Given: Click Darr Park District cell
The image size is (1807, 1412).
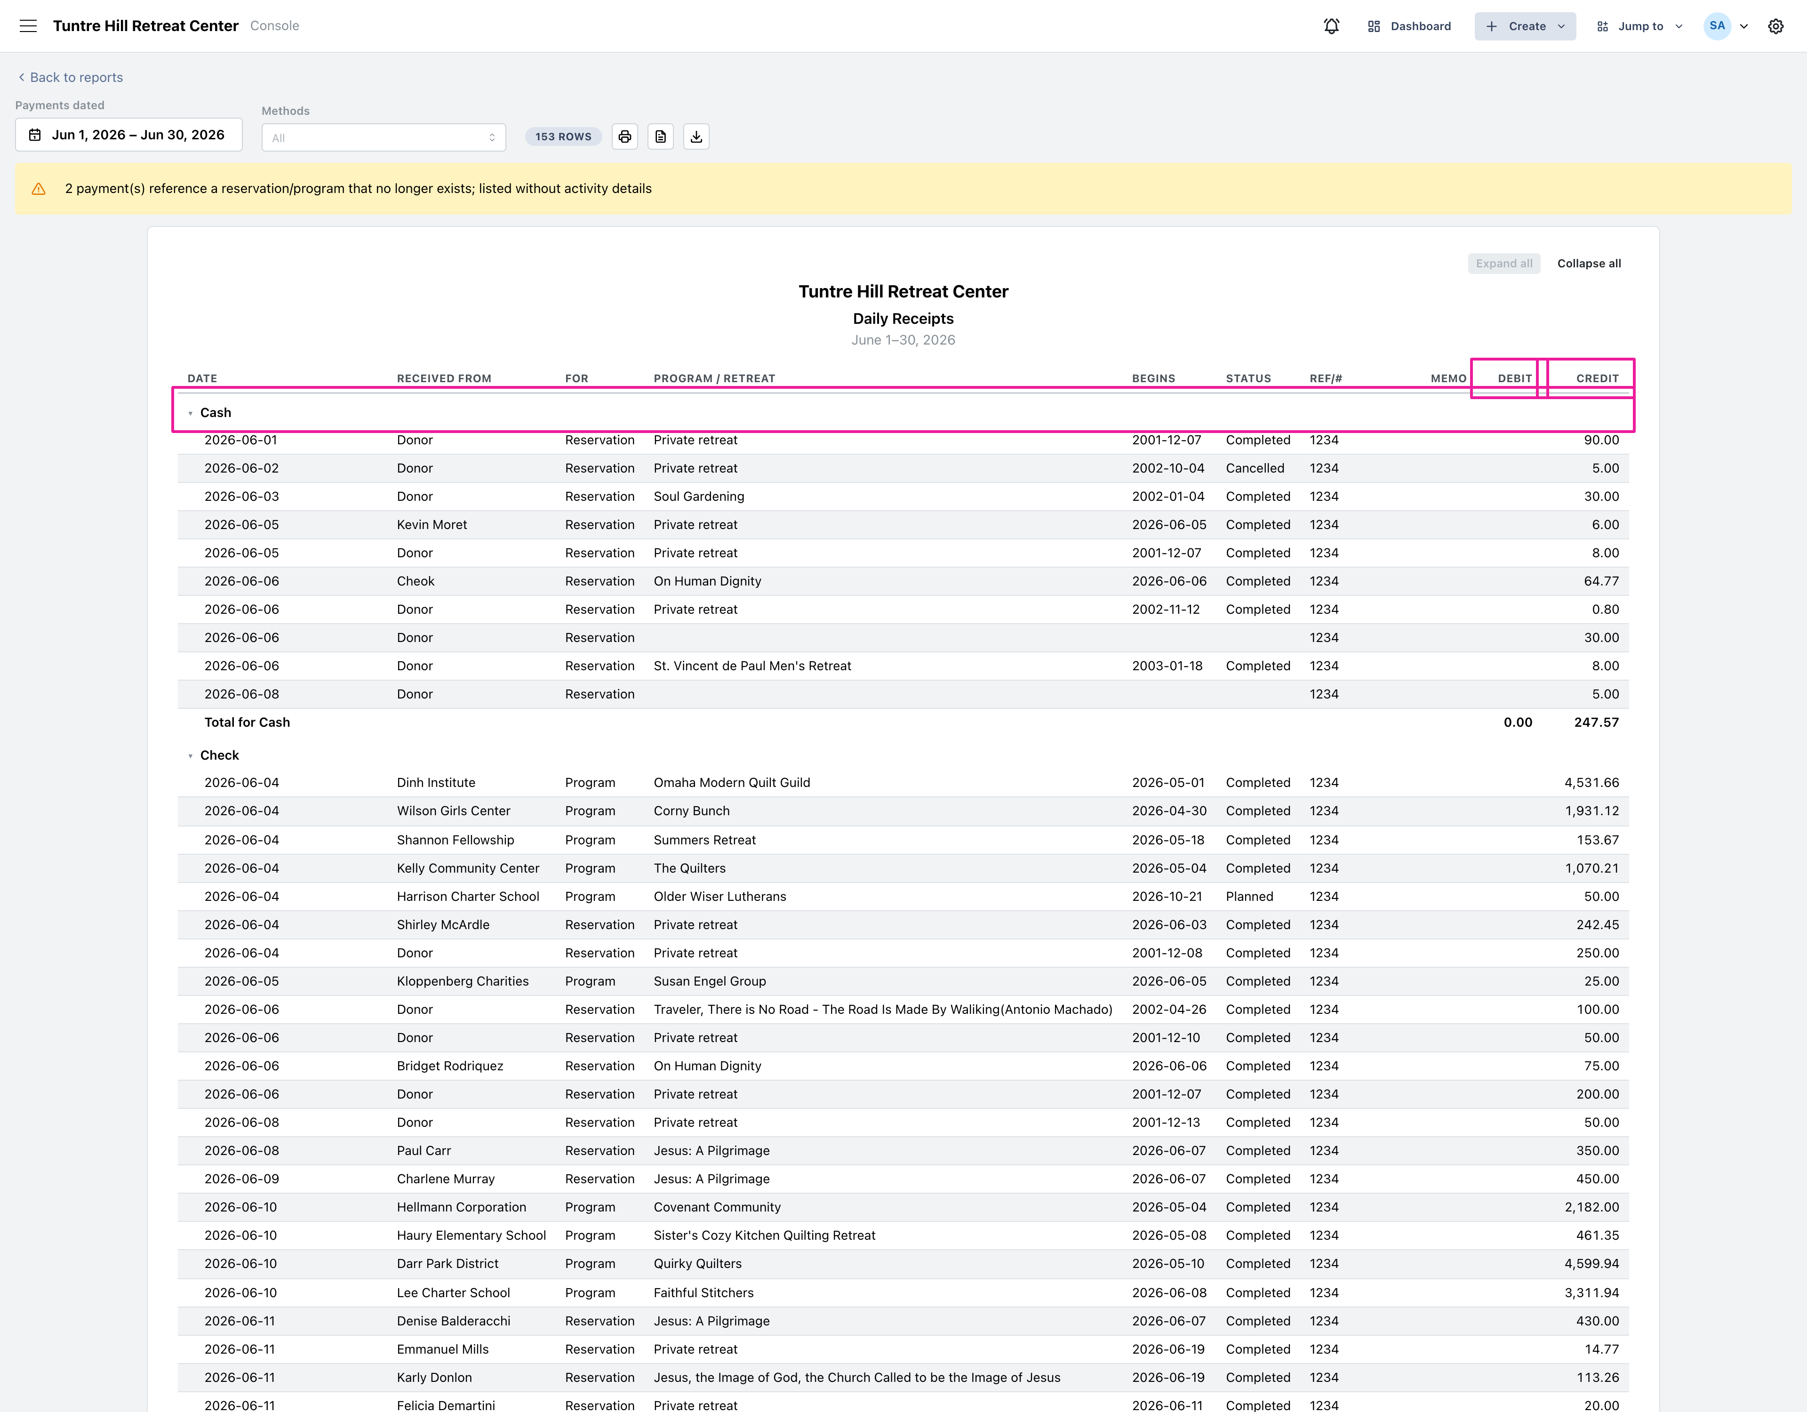Looking at the screenshot, I should 448,1264.
